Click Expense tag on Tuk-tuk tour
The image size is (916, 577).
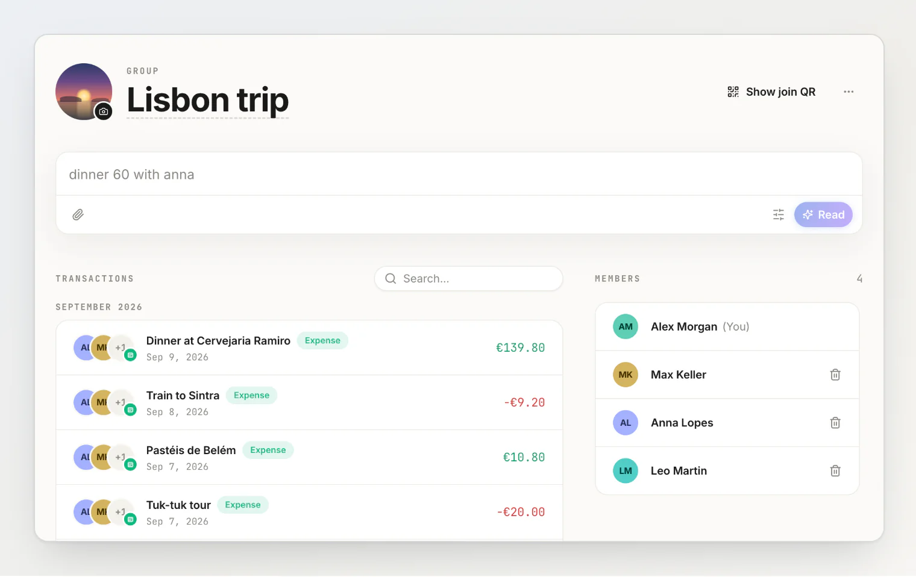click(x=243, y=505)
